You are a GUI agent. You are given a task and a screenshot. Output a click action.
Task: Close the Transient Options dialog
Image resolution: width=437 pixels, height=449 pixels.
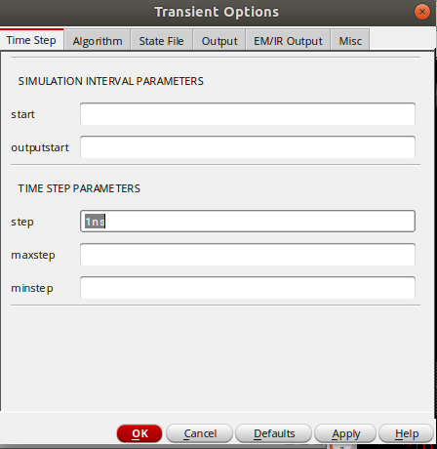click(x=422, y=12)
